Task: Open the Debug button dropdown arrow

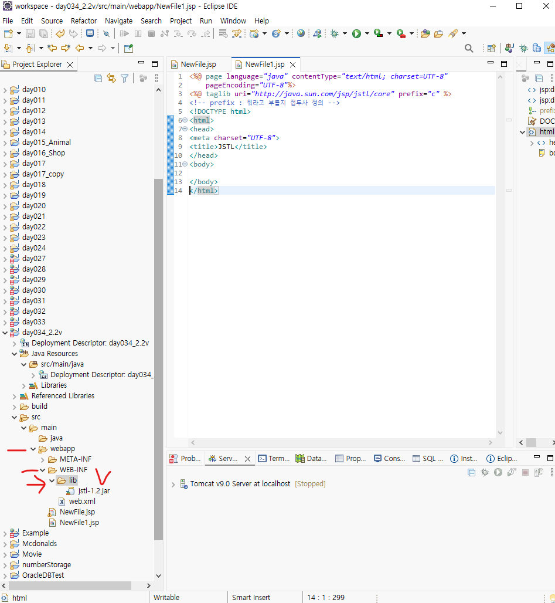Action: coord(345,34)
